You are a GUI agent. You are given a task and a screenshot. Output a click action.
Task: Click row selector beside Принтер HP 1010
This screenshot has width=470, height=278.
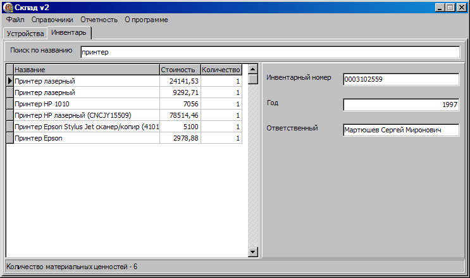(x=10, y=104)
